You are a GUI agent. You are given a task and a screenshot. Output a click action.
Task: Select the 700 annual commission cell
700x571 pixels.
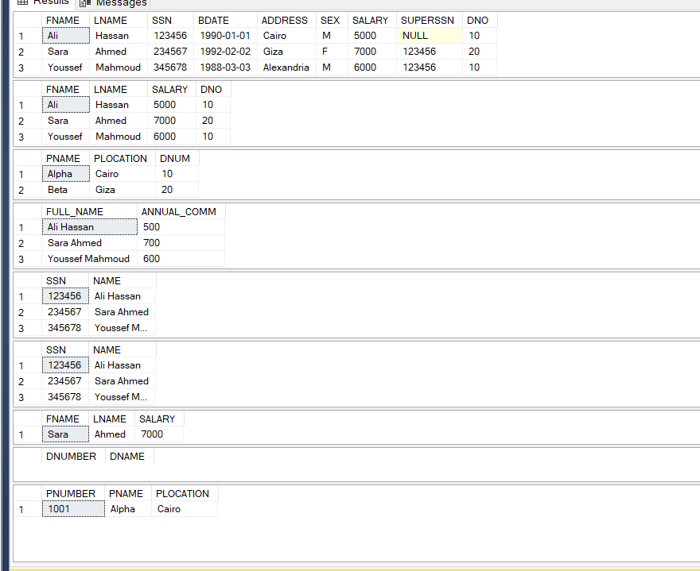[x=152, y=243]
